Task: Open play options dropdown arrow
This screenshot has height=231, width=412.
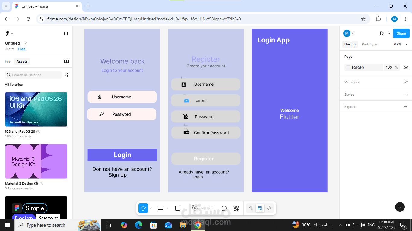Action: (389, 34)
